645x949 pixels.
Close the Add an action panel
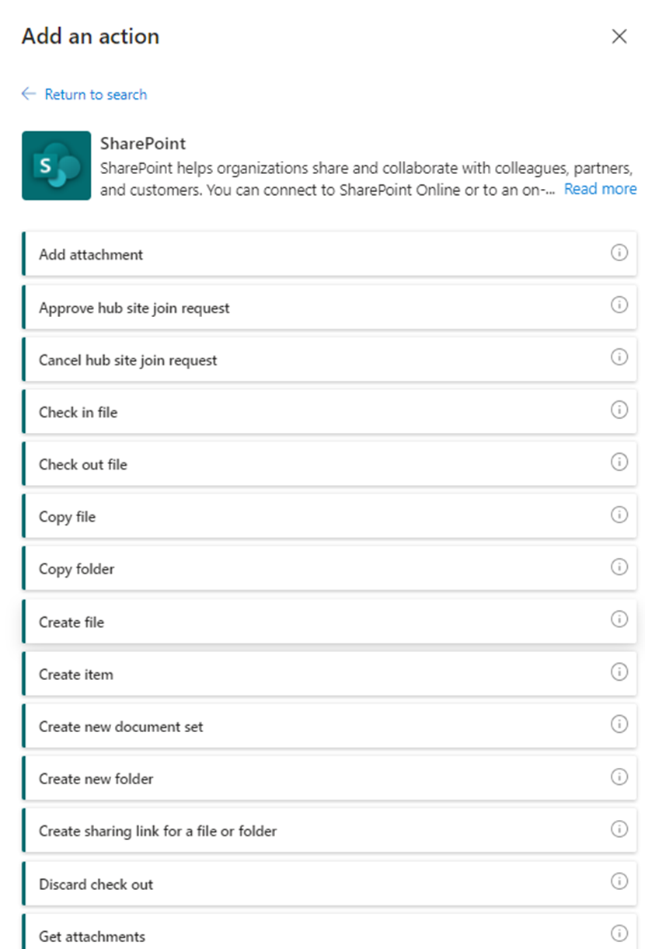[x=619, y=37]
